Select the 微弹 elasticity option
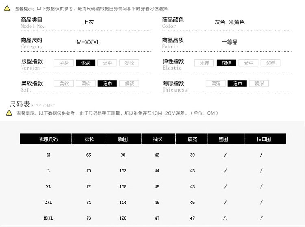 (227, 63)
